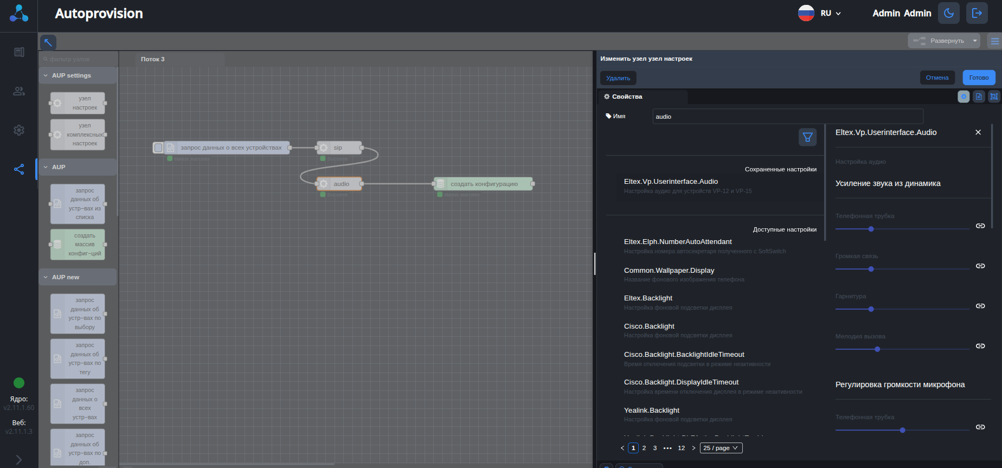The height and width of the screenshot is (468, 1002).
Task: Select the Свойства properties tab
Action: 627,97
